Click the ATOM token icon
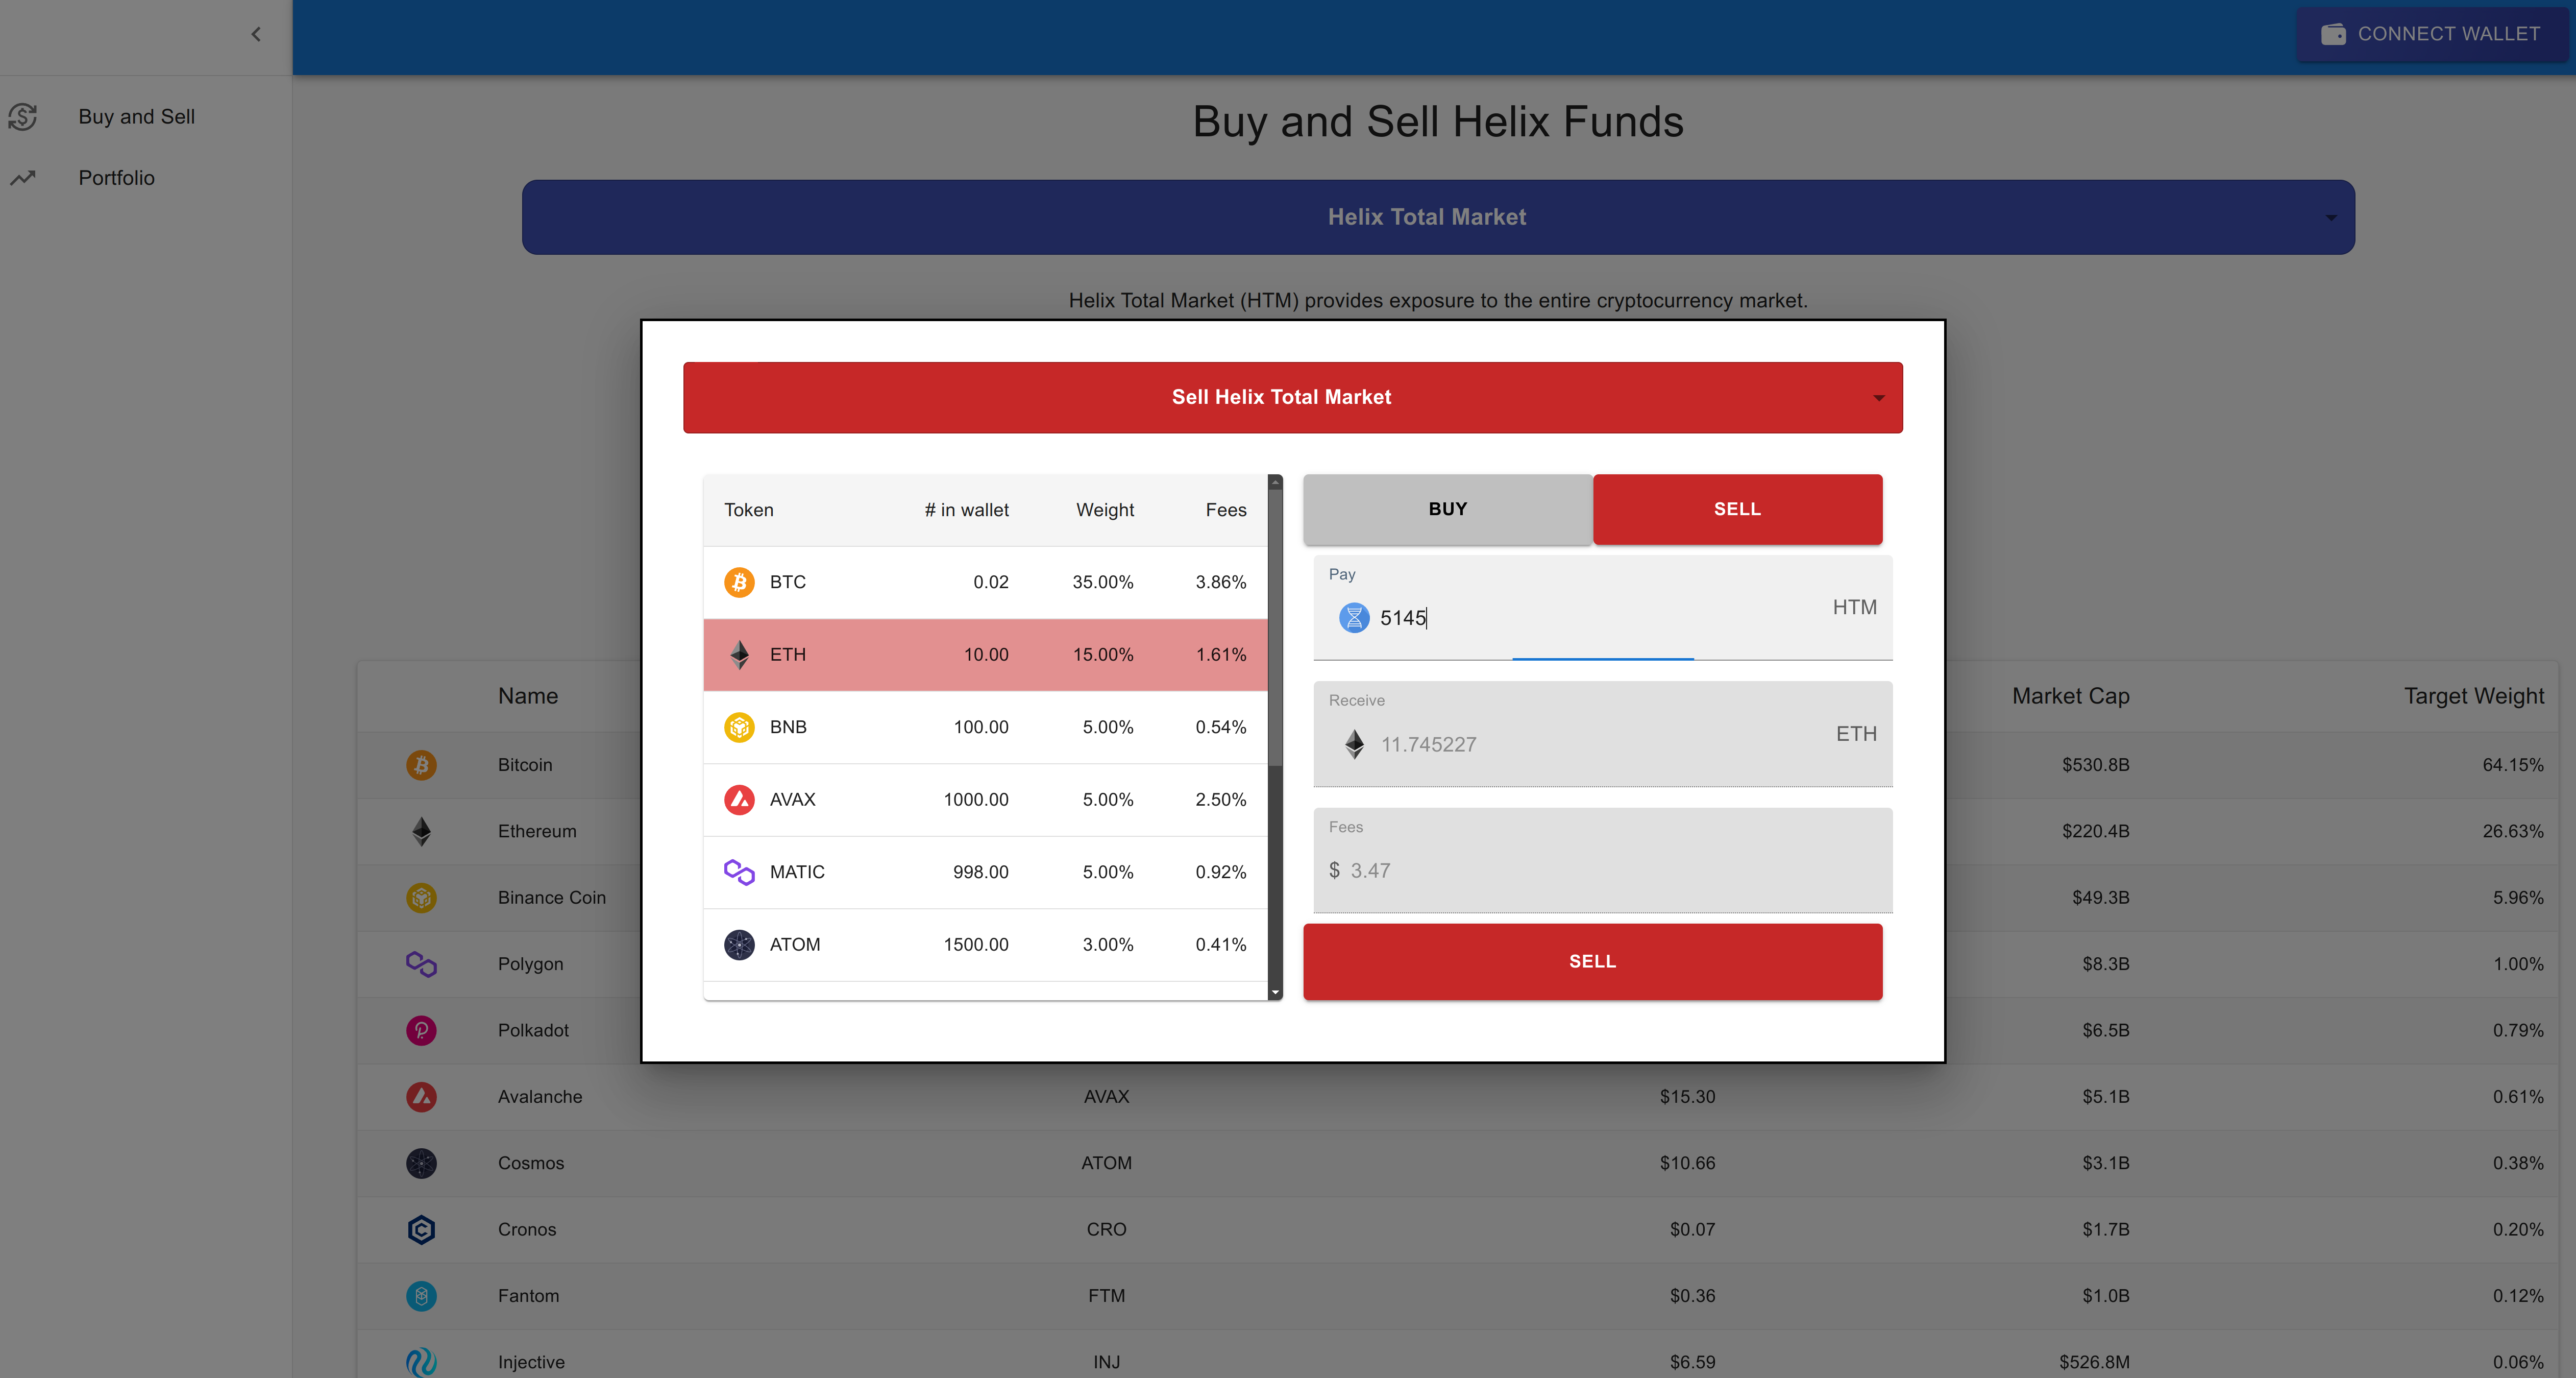The height and width of the screenshot is (1378, 2576). coord(739,944)
